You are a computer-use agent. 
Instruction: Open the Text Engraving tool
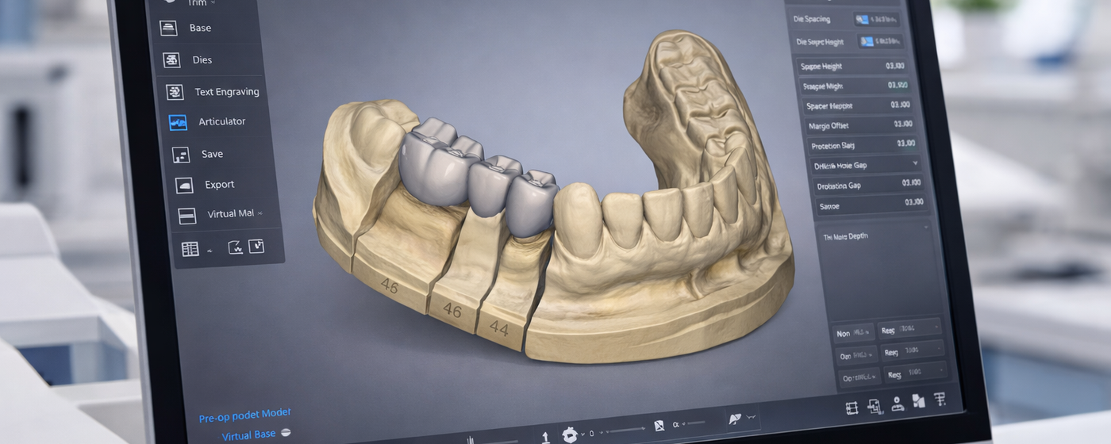175,92
